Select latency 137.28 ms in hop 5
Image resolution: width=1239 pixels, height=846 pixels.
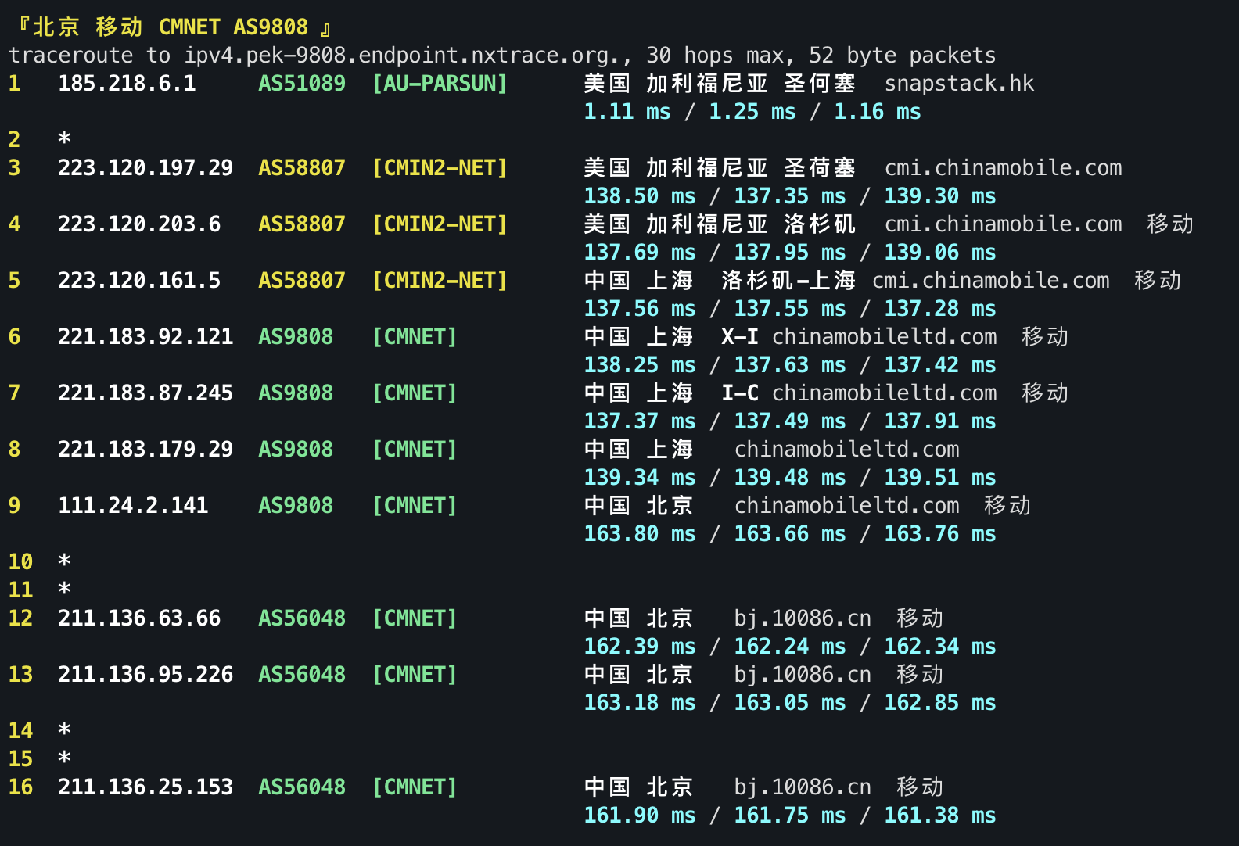coord(940,309)
